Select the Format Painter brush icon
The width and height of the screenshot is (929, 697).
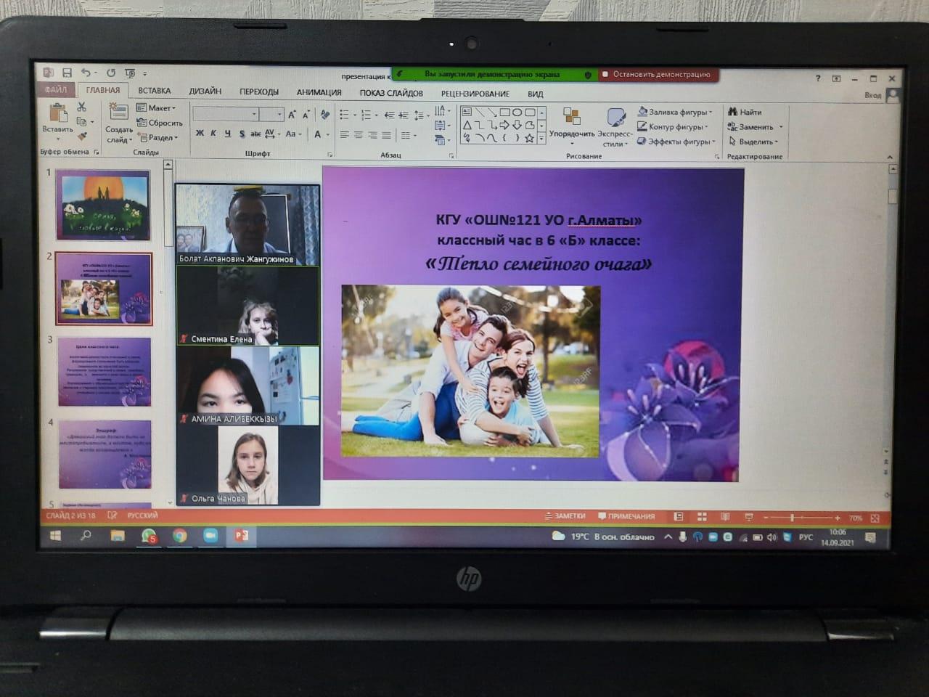click(x=82, y=136)
